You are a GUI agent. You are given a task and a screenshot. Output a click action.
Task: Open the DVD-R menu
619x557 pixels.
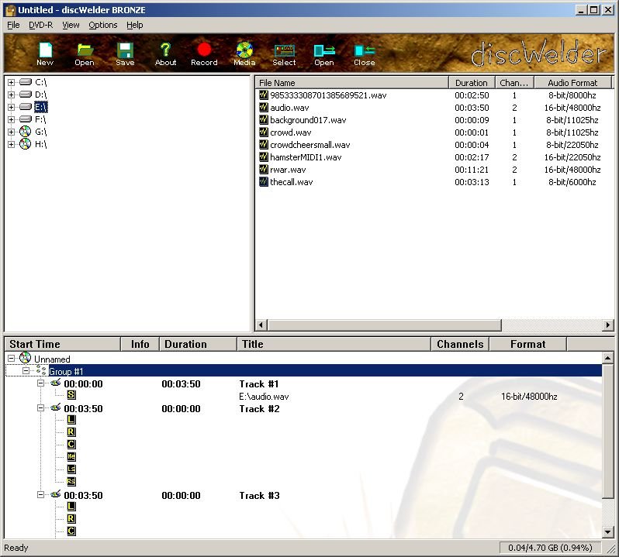(40, 25)
